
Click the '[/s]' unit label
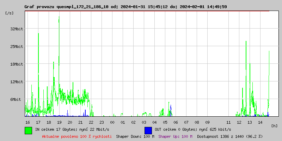[x=10, y=13]
